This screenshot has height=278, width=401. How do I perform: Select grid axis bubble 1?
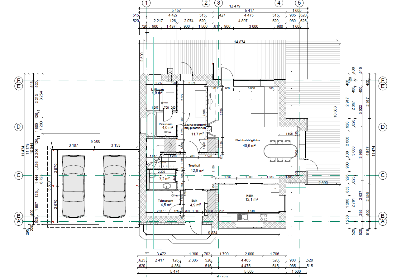click(146, 3)
